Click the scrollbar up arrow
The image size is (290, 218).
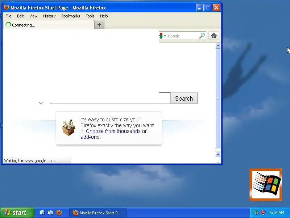[218, 46]
